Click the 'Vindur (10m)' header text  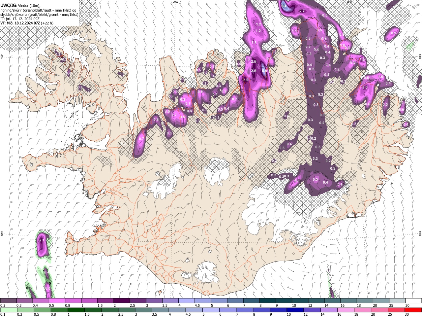[x=28, y=5]
